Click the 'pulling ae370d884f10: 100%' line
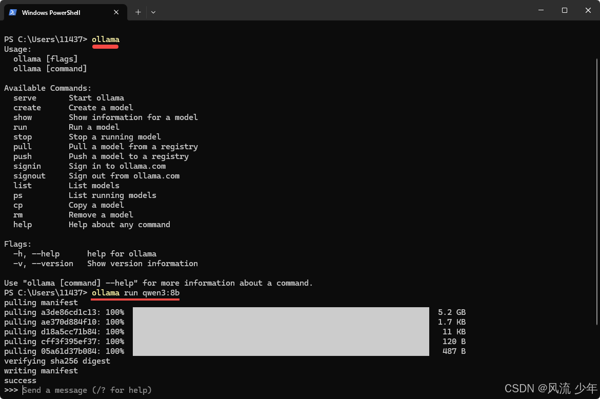This screenshot has width=600, height=399. pos(64,322)
